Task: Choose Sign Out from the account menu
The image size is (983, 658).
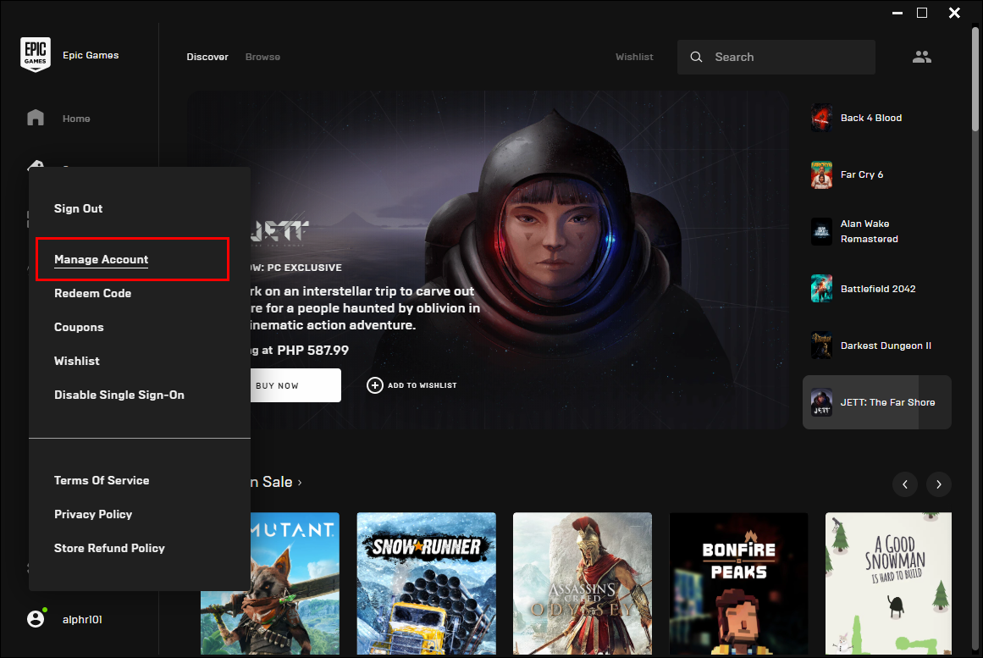Action: [79, 208]
